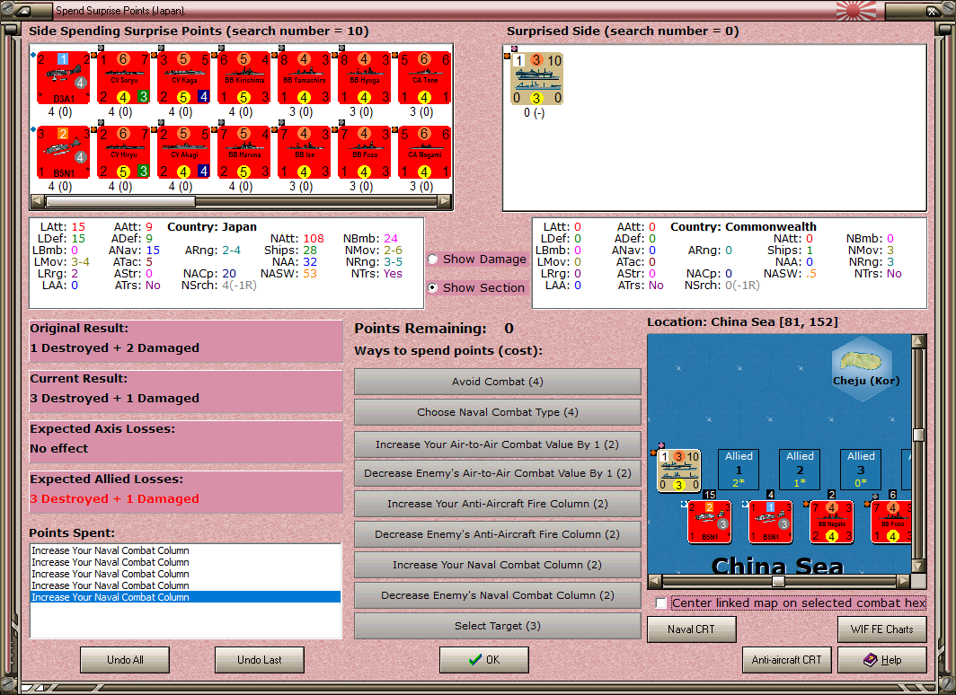956x695 pixels.
Task: Enable Center linked map on selected combat hex
Action: pos(661,603)
